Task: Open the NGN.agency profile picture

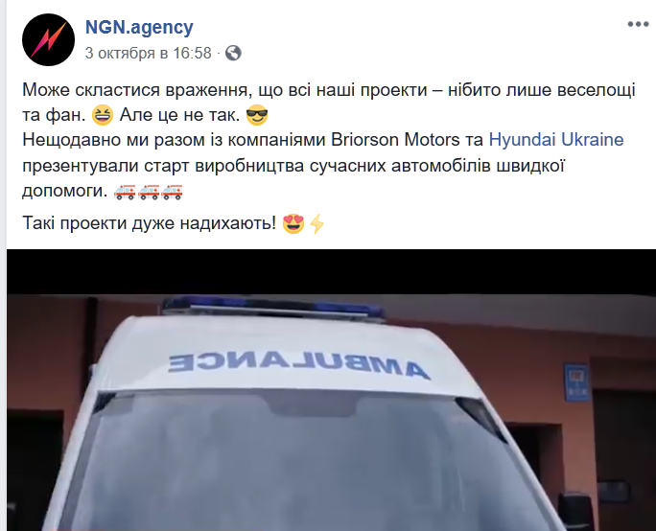Action: [x=48, y=39]
